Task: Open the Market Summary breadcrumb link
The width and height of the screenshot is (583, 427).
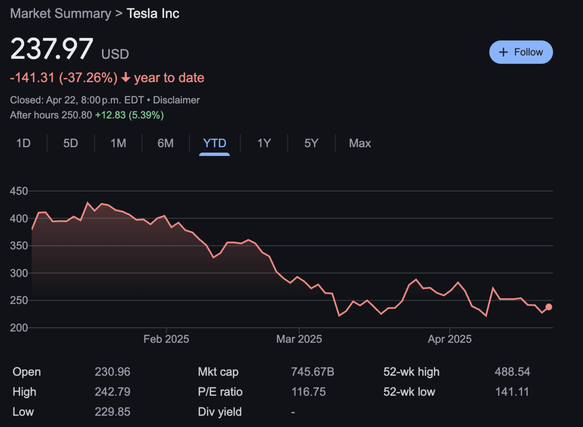Action: [60, 14]
